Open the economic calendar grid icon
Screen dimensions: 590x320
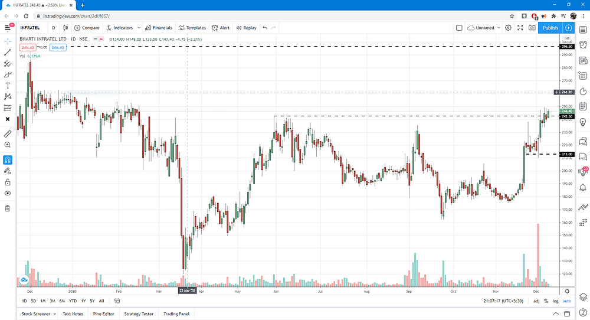click(583, 106)
